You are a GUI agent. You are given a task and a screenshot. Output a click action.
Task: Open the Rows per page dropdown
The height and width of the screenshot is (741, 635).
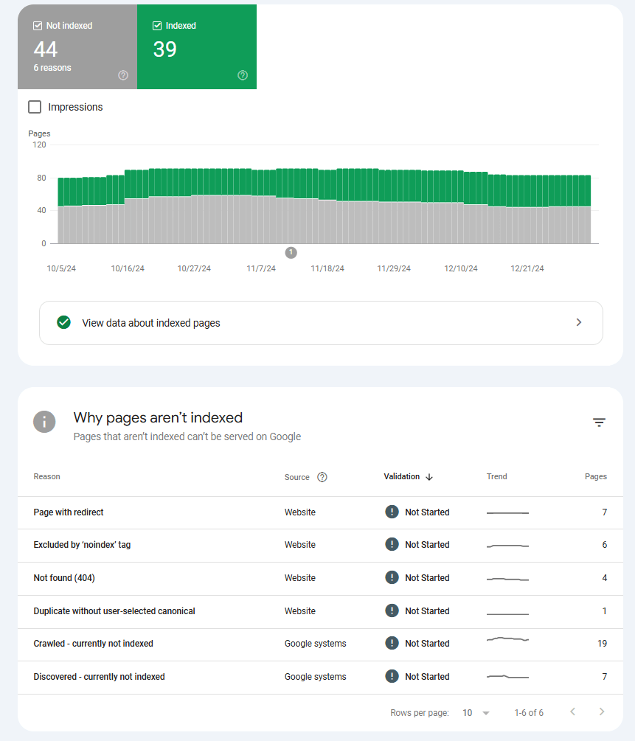pyautogui.click(x=476, y=713)
